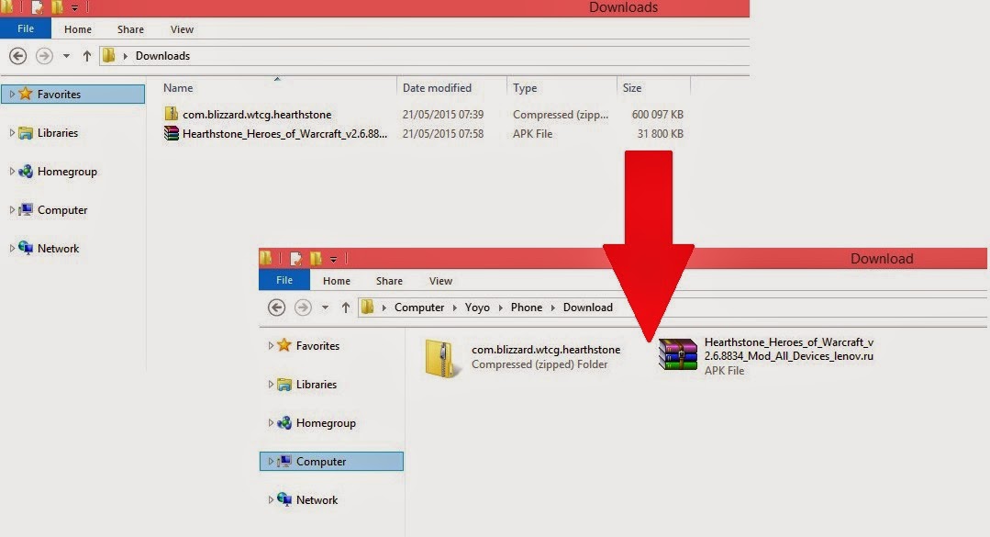990x537 pixels.
Task: Click large APK archive icon on phone
Action: (677, 353)
